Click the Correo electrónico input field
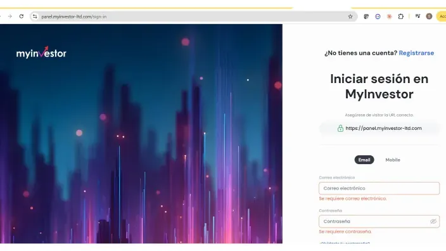This screenshot has width=446, height=251. [379, 188]
